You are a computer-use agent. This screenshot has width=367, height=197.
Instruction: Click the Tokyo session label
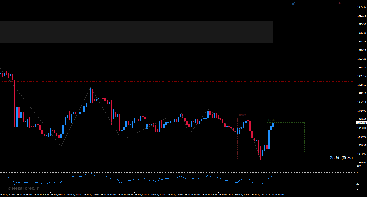[242, 115]
